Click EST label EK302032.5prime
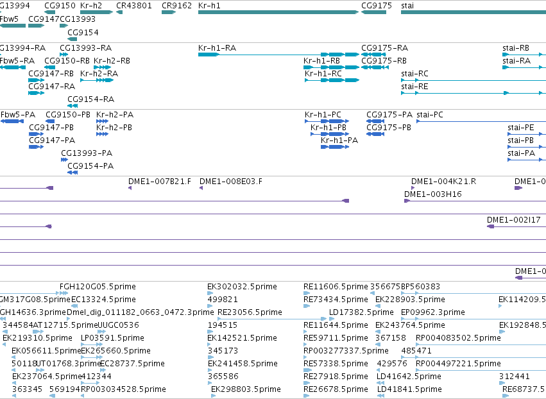The image size is (546, 399). (x=242, y=287)
